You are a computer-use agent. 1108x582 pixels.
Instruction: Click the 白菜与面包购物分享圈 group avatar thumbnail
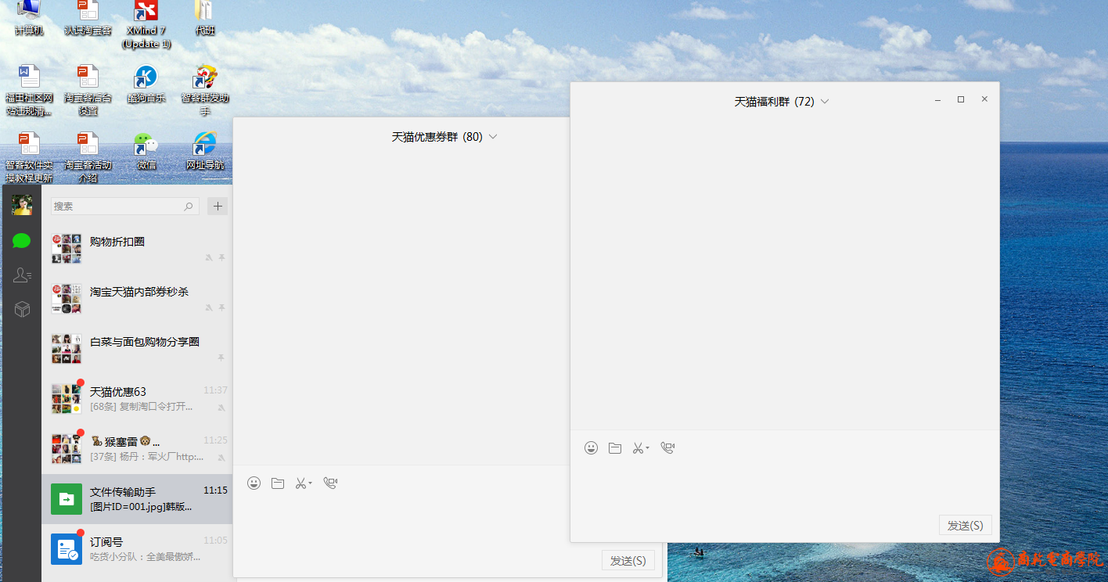pyautogui.click(x=67, y=349)
